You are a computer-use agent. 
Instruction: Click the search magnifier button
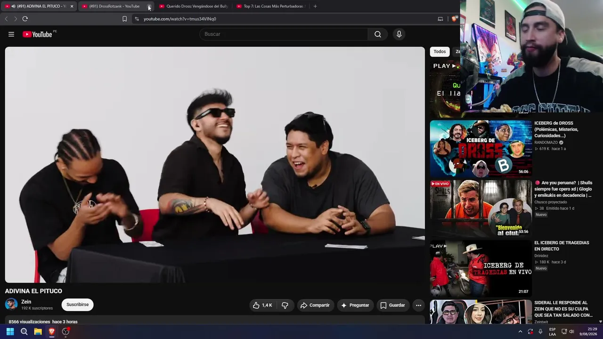click(x=378, y=34)
